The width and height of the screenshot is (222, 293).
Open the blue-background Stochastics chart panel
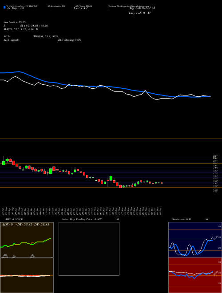(195, 240)
